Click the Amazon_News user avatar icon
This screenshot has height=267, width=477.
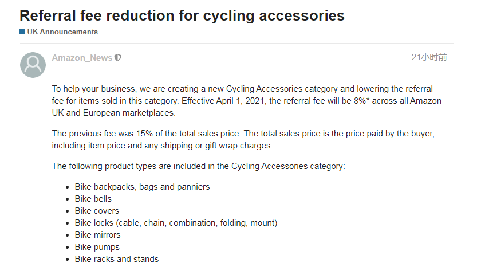coord(33,65)
